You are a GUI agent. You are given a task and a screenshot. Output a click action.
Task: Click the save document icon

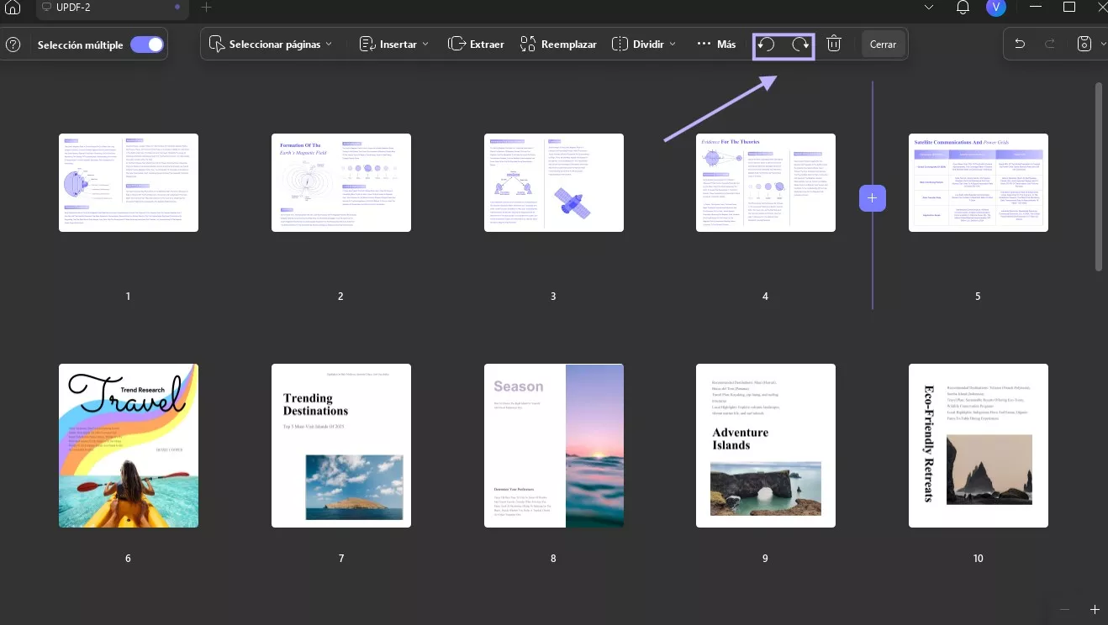(1084, 45)
